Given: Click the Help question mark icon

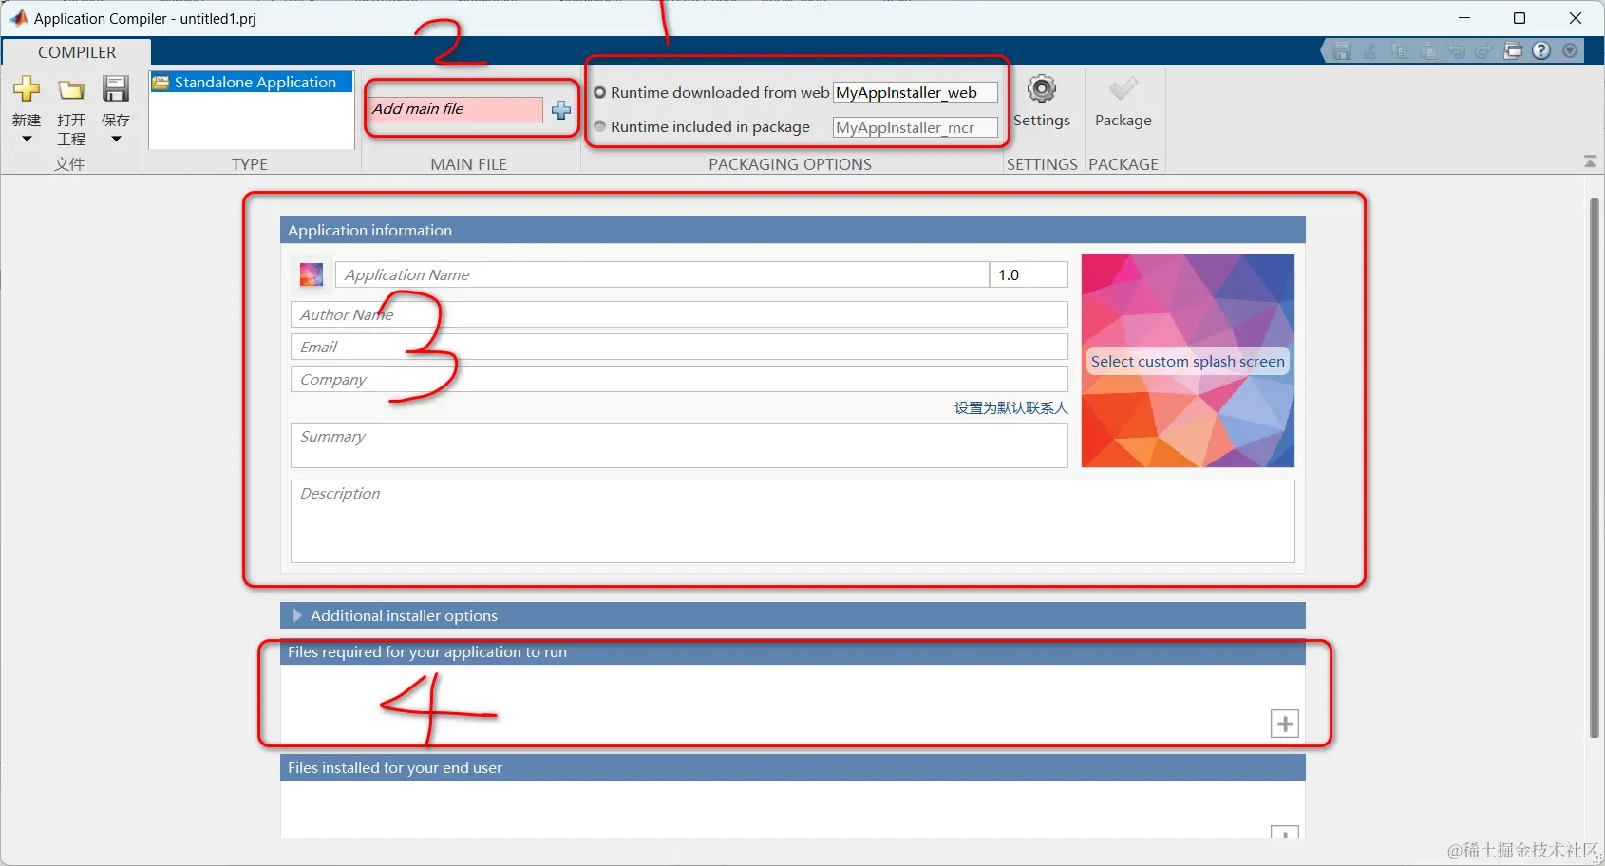Looking at the screenshot, I should coord(1541,50).
